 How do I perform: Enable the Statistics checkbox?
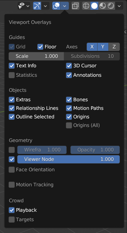point(12,75)
